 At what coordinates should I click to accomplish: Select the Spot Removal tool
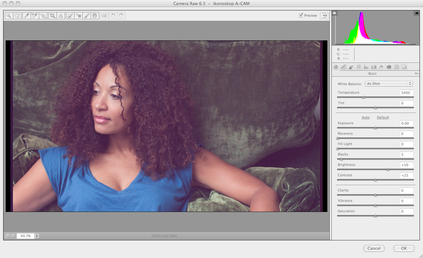(70, 15)
